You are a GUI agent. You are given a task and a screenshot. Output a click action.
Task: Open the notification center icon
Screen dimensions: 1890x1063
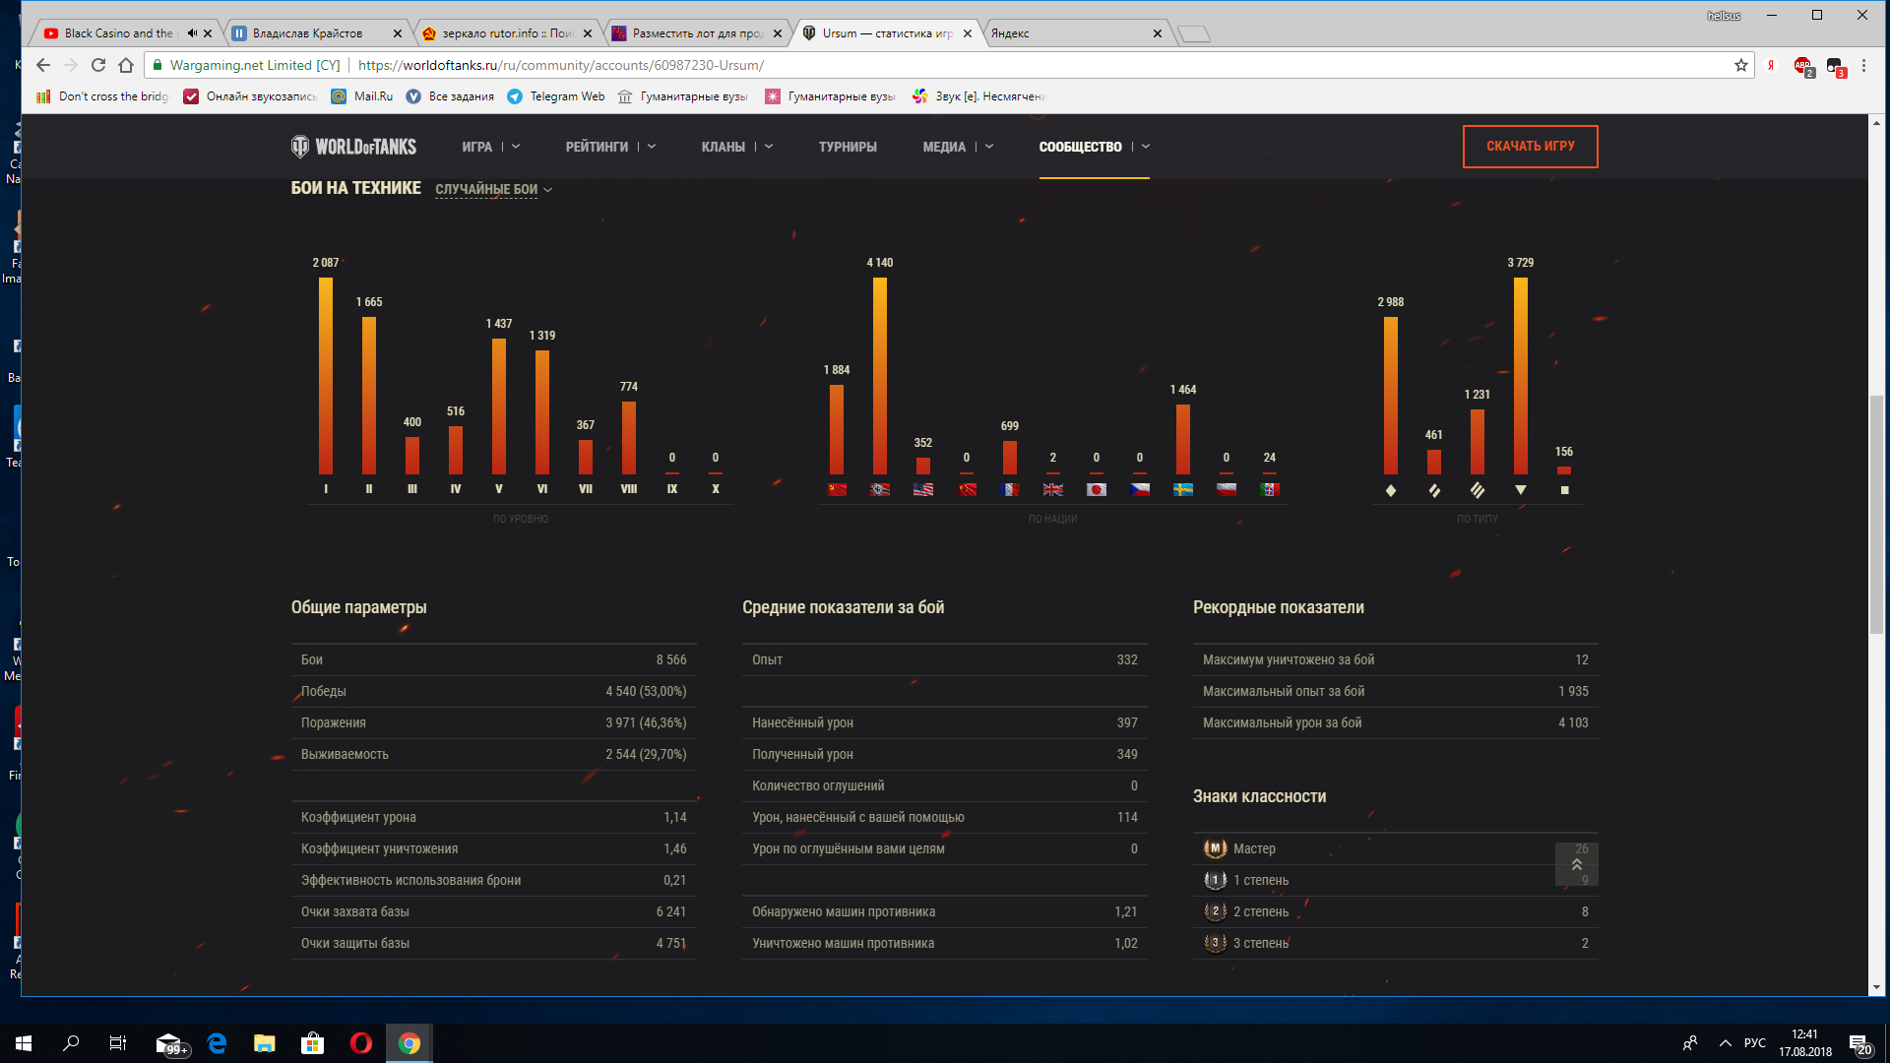(1859, 1043)
